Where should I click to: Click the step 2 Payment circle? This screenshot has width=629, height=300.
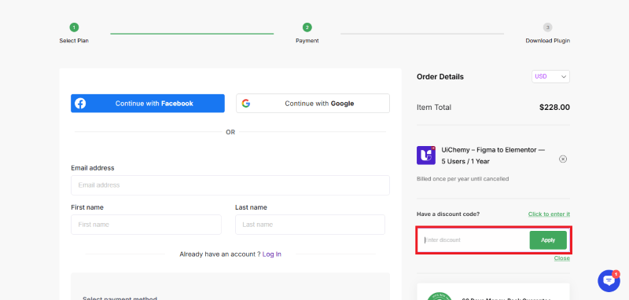pyautogui.click(x=307, y=27)
